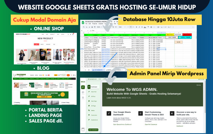Click the undo icon in Sheets toolbar
Image resolution: width=213 pixels, height=134 pixels.
coord(87,27)
